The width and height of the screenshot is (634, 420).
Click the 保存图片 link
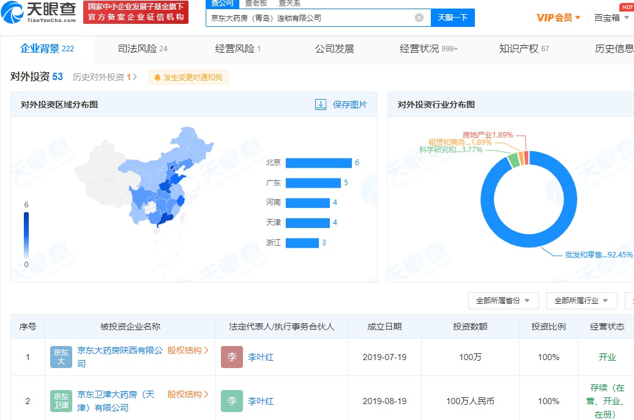tap(350, 105)
